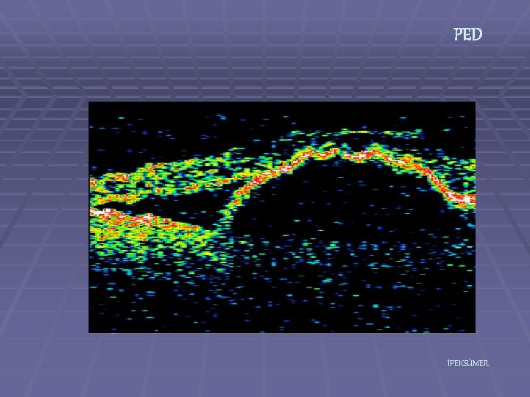530x397 pixels.
Task: Click the OCT scan image
Action: 282,218
